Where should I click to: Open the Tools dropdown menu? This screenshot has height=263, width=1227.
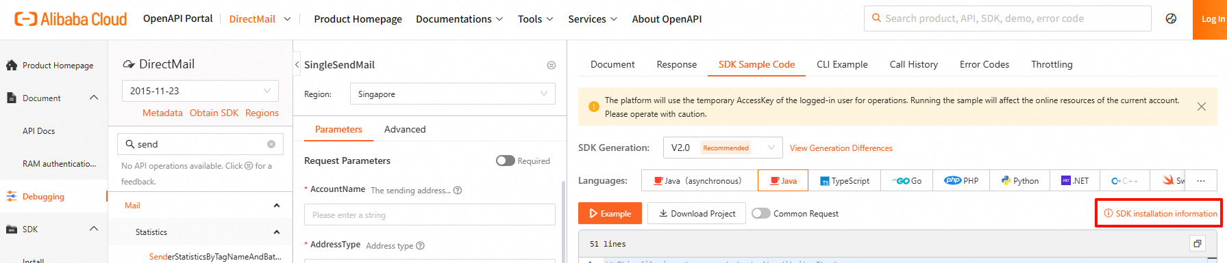coord(535,19)
